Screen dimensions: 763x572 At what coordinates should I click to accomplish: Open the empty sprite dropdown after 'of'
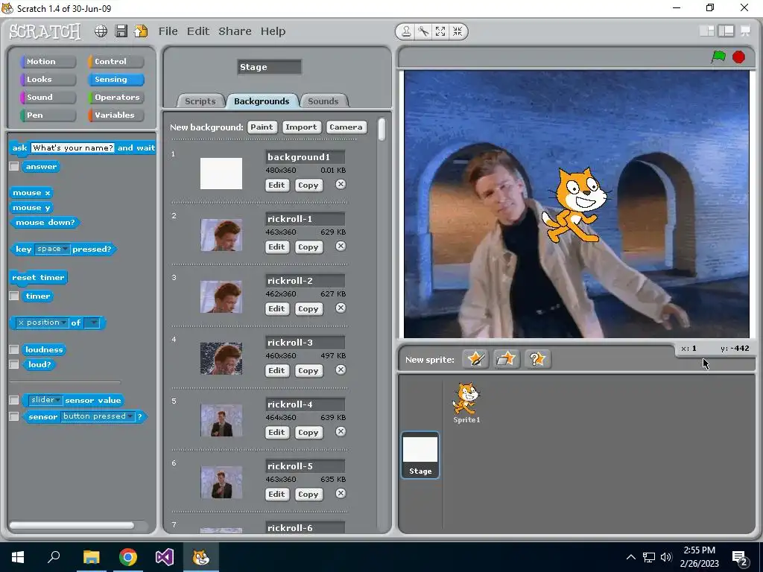click(x=92, y=322)
